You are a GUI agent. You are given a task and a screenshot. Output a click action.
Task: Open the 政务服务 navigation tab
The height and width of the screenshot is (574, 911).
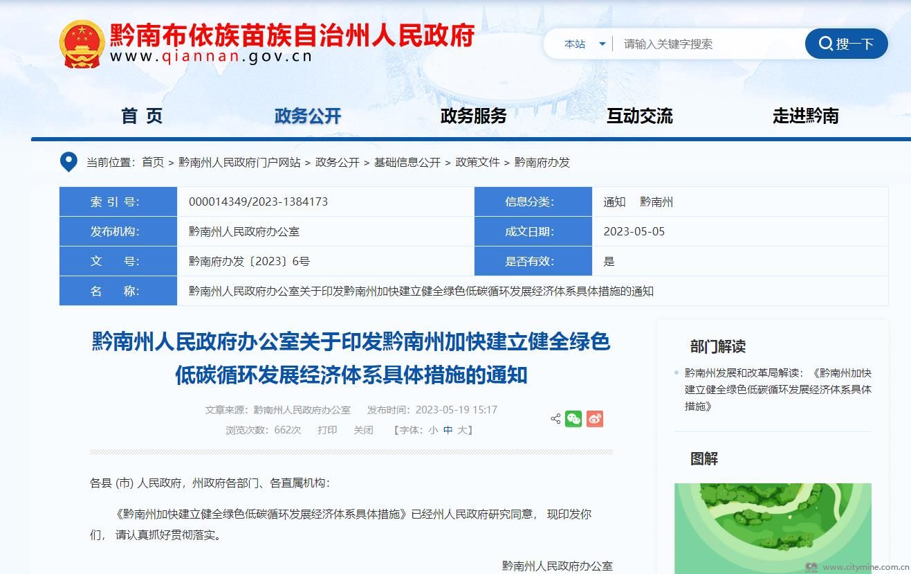click(x=474, y=116)
